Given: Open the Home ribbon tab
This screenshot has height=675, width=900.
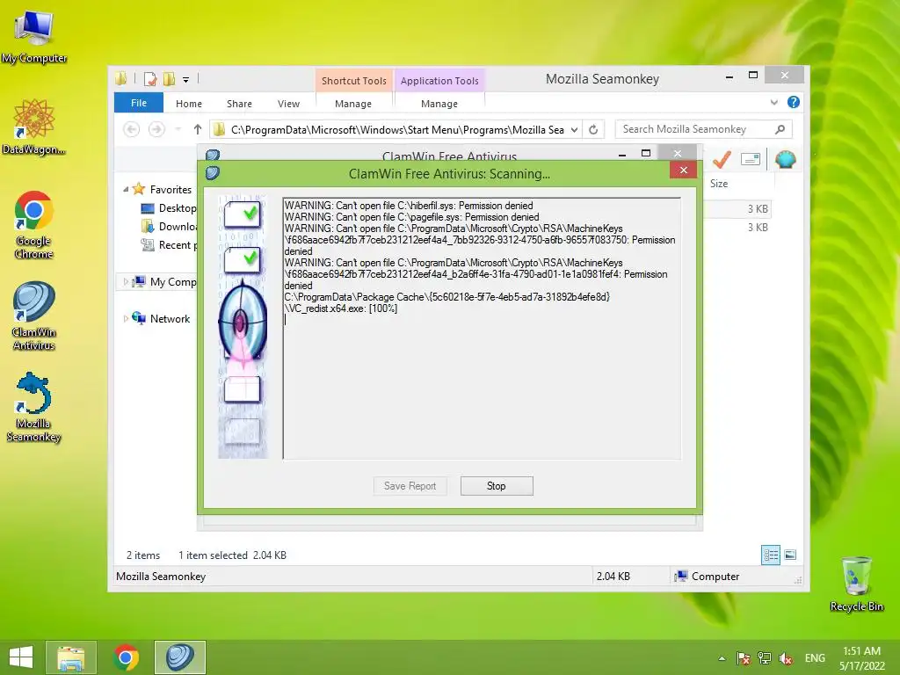Looking at the screenshot, I should point(189,104).
